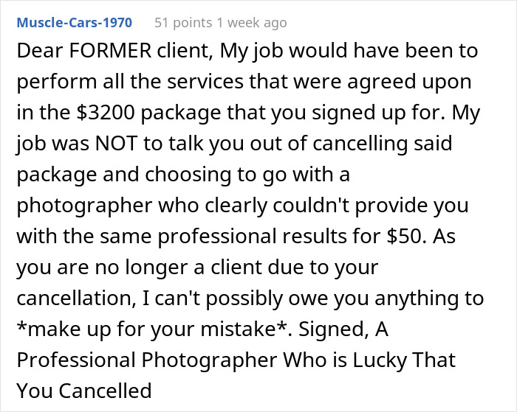517x412 pixels.
Task: Click the word cancelling in fourth line
Action: 360,143
